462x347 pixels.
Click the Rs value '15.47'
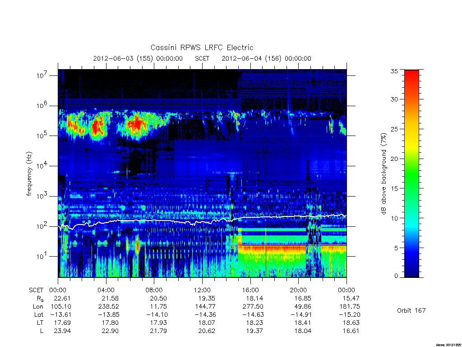351,298
